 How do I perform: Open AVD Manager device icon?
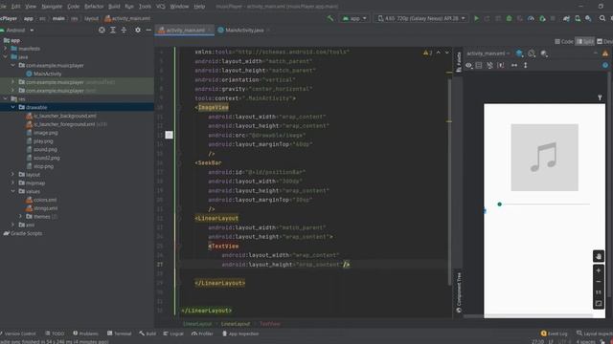(x=578, y=18)
